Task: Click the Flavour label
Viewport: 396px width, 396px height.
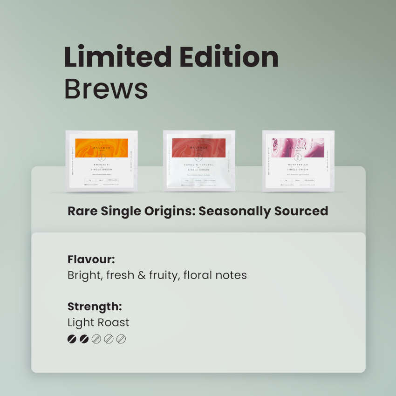Action: tap(91, 259)
